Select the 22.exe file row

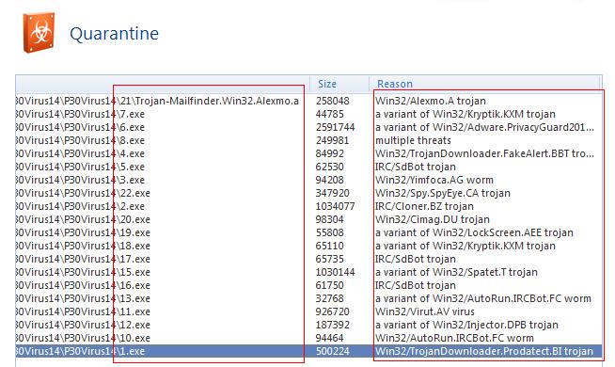point(308,193)
